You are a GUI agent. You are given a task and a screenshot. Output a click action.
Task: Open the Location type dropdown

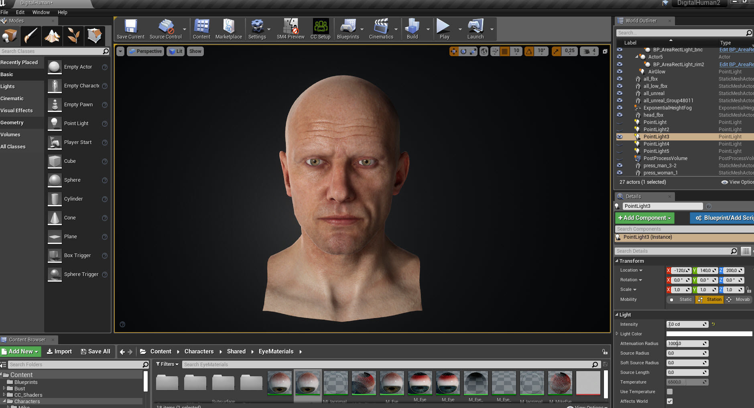click(631, 270)
